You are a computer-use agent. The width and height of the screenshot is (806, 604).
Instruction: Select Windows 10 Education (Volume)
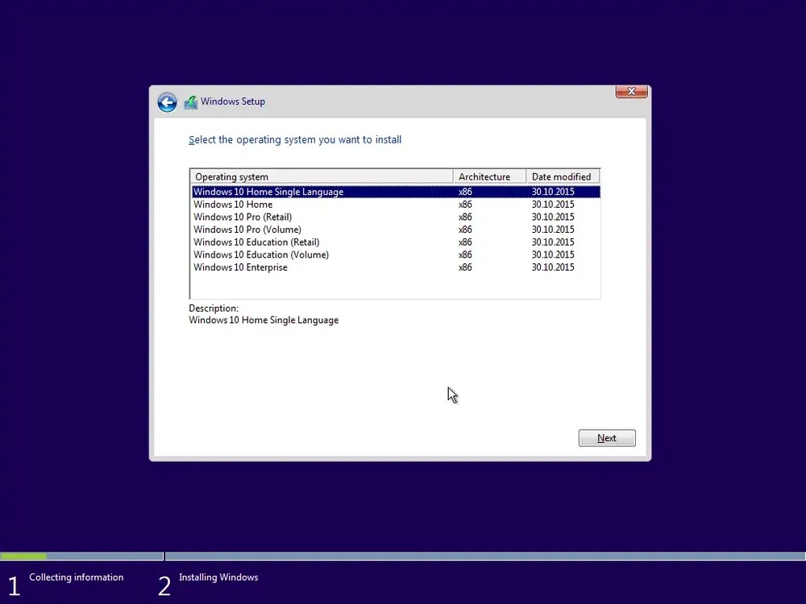(396, 254)
